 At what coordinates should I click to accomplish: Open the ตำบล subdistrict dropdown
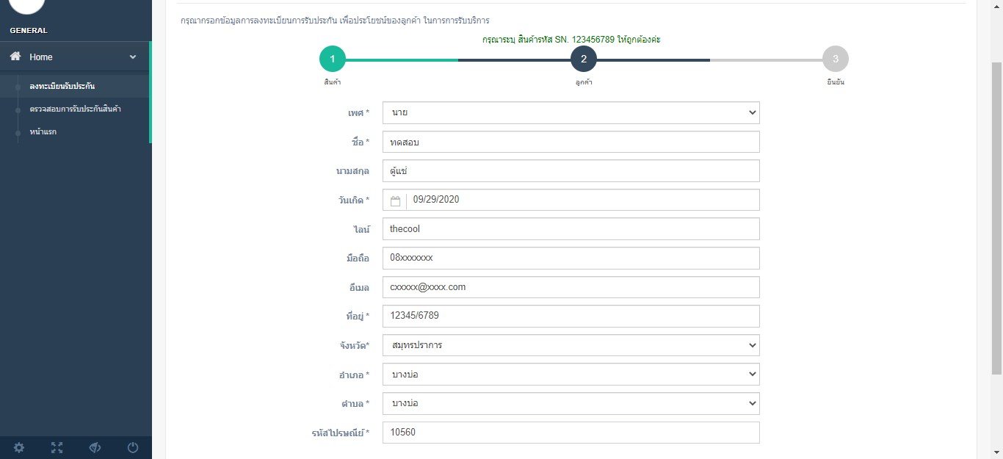pyautogui.click(x=571, y=403)
